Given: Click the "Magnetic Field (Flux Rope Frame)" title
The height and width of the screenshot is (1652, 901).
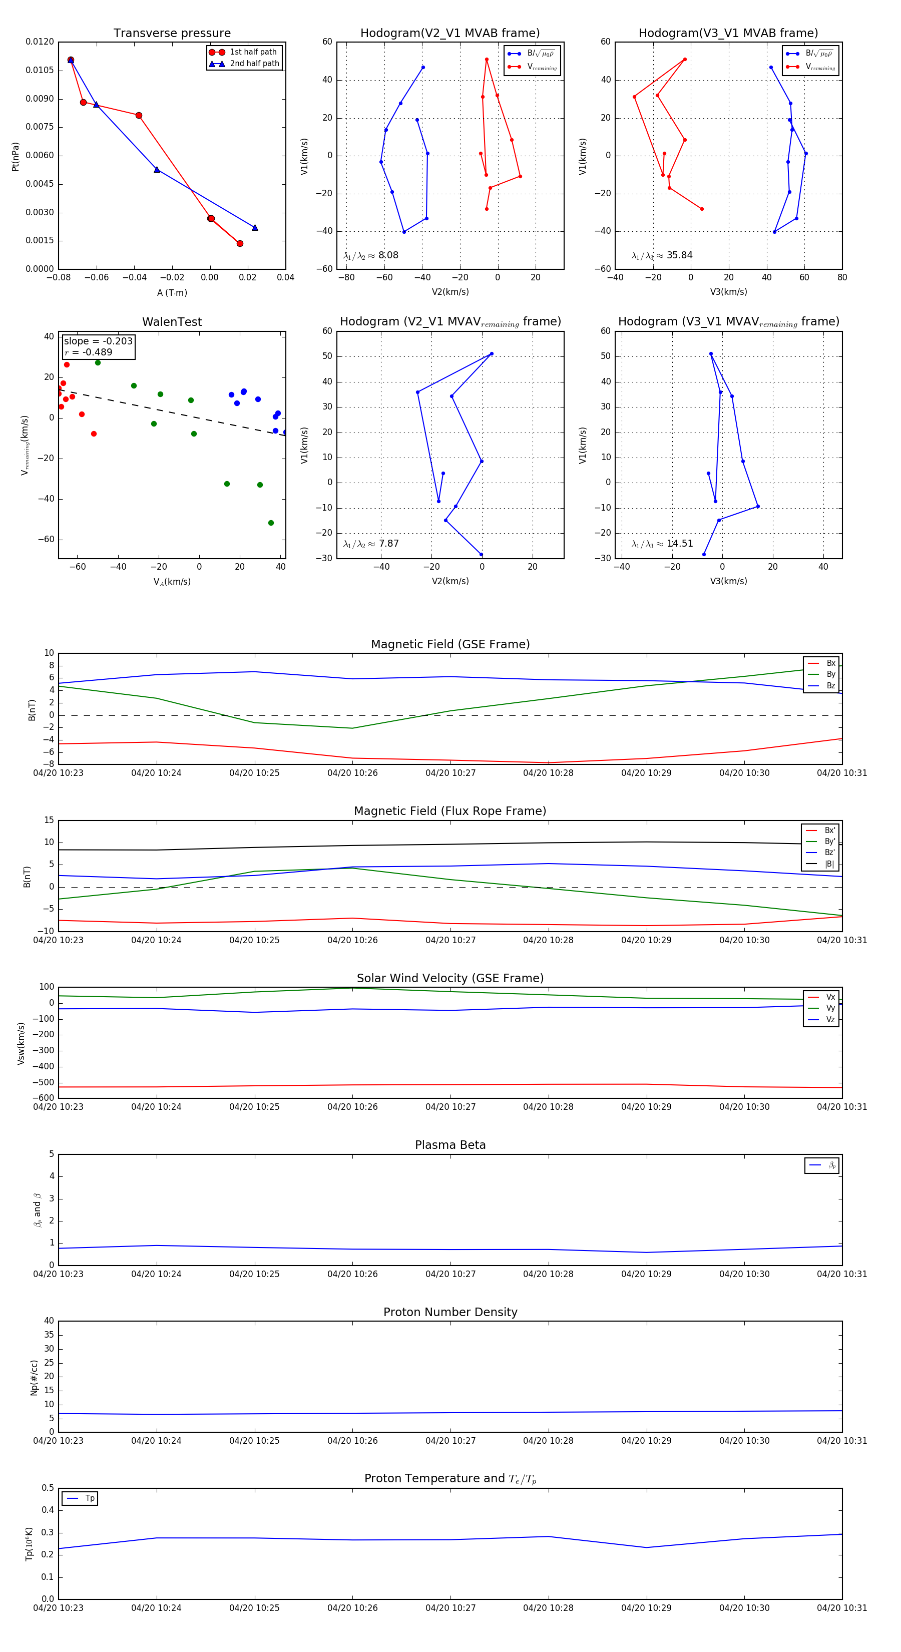Looking at the screenshot, I should coord(450,811).
